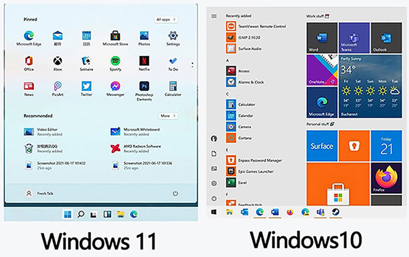Open Camera in Windows 10 app list

tap(238, 126)
